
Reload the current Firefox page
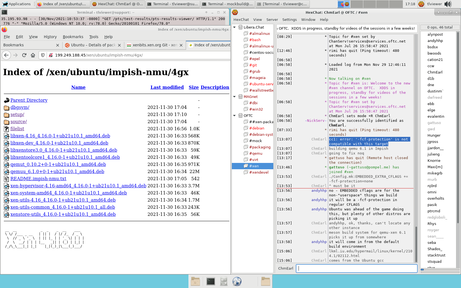click(x=24, y=55)
